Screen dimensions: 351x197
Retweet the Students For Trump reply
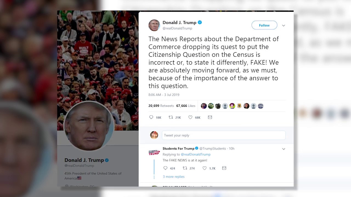185,168
